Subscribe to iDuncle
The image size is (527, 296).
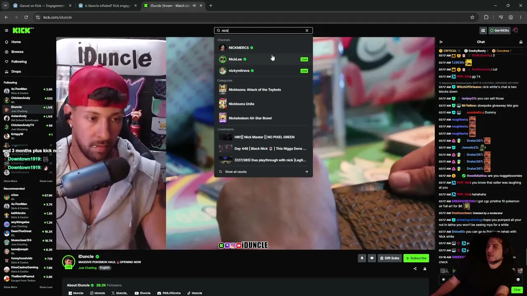coord(416,258)
